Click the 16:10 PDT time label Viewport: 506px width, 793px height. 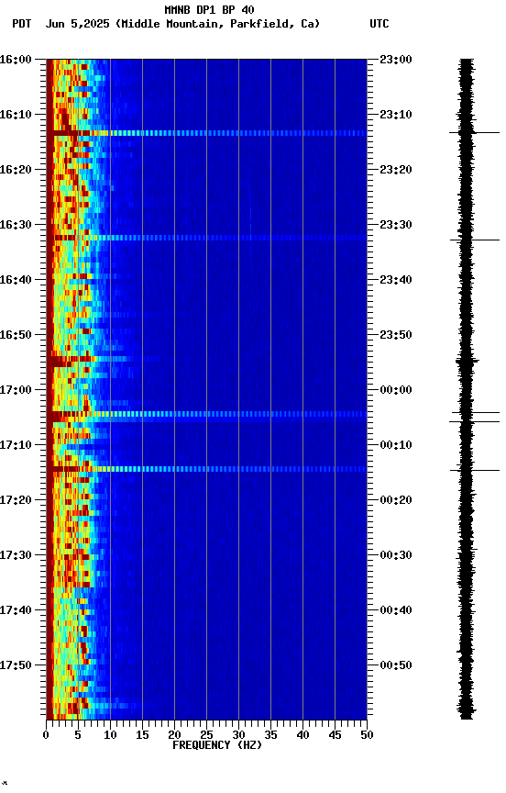[16, 115]
